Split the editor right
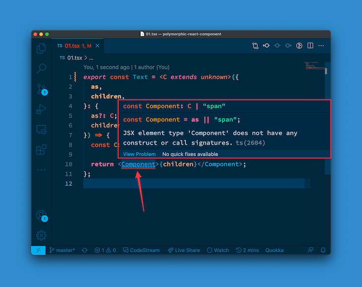Viewport: 362px width, 287px height. tap(310, 46)
